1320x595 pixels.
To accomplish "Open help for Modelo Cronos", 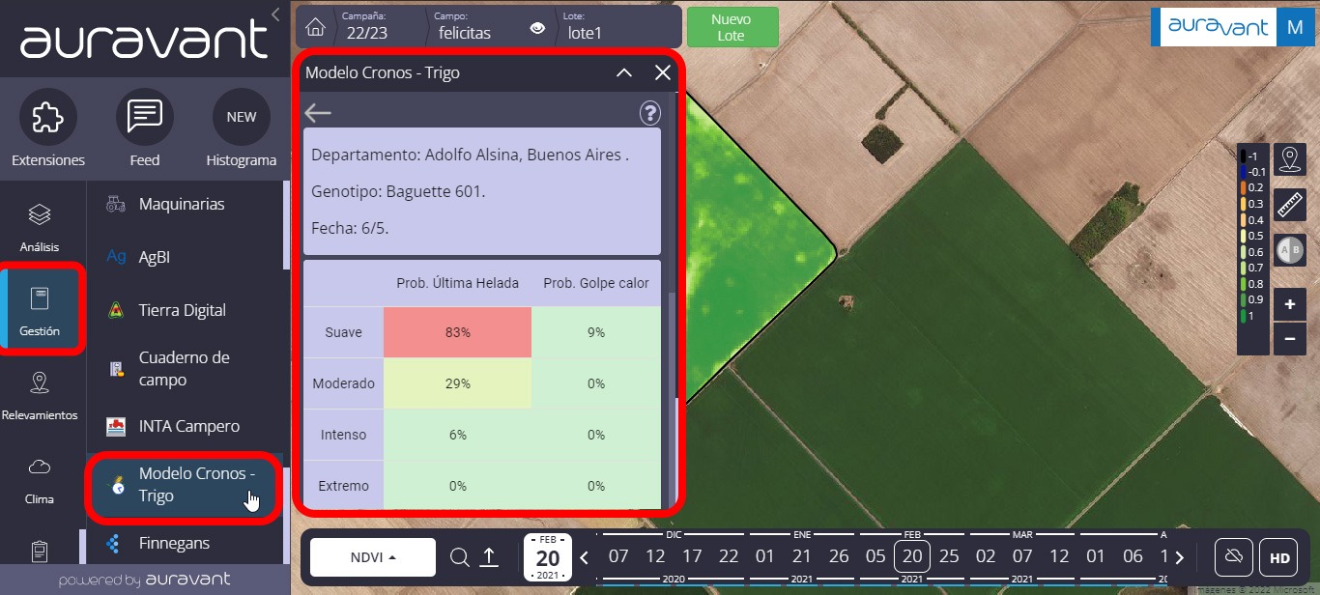I will click(x=650, y=113).
